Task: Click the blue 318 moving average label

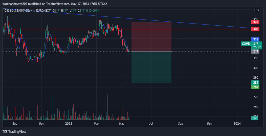Action: coord(255,39)
